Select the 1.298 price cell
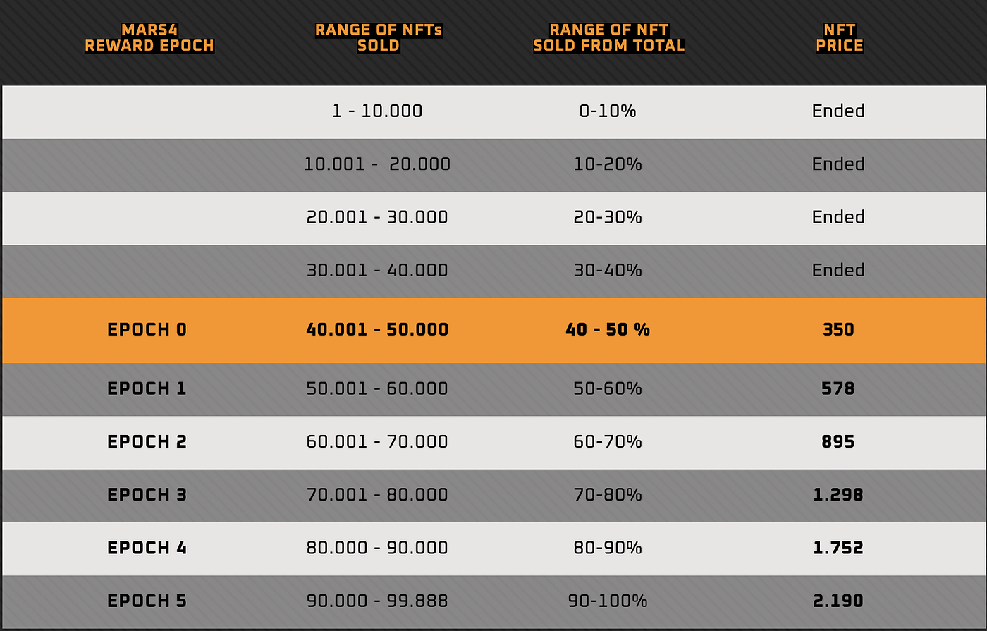987x631 pixels. (x=838, y=494)
